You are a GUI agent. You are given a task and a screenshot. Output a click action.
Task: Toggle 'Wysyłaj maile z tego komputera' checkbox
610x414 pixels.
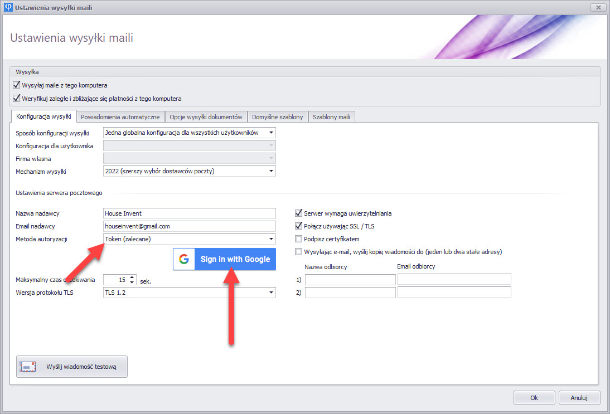17,85
